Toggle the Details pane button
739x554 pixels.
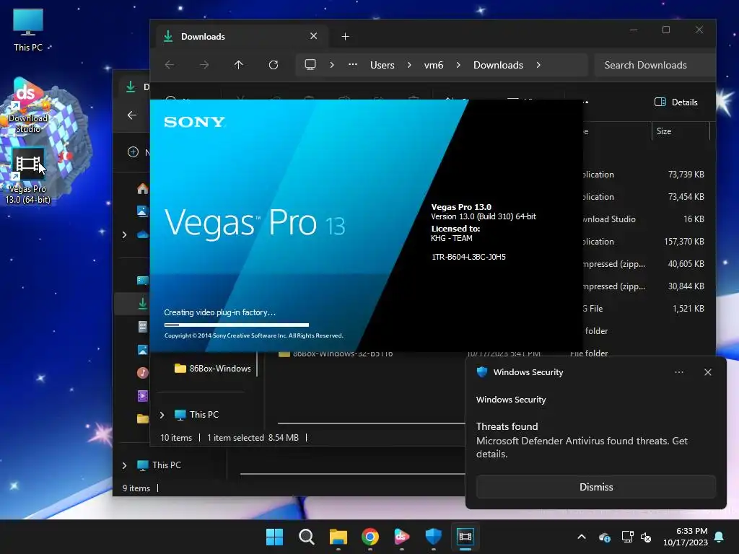675,102
